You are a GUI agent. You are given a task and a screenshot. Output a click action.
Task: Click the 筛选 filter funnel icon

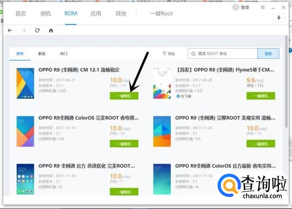(x=164, y=54)
